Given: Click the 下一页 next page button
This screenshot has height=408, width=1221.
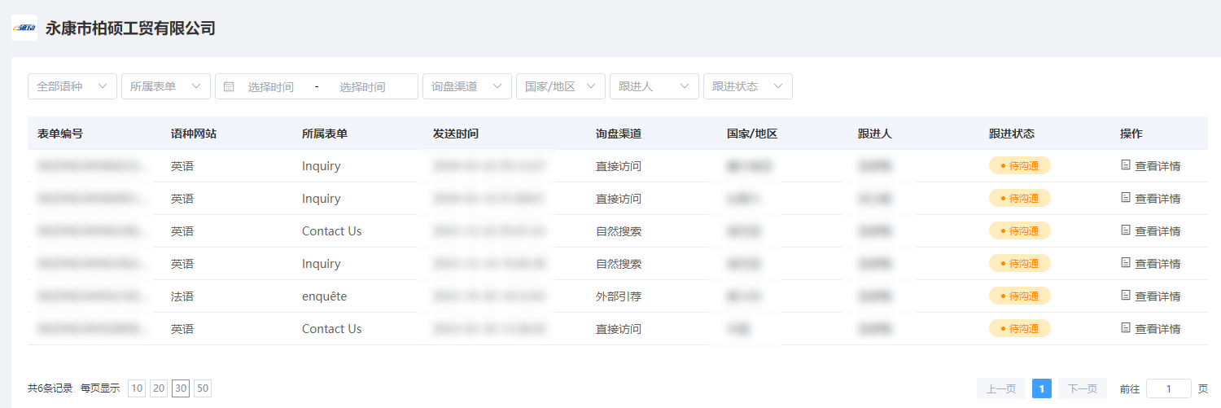Looking at the screenshot, I should coord(1083,388).
